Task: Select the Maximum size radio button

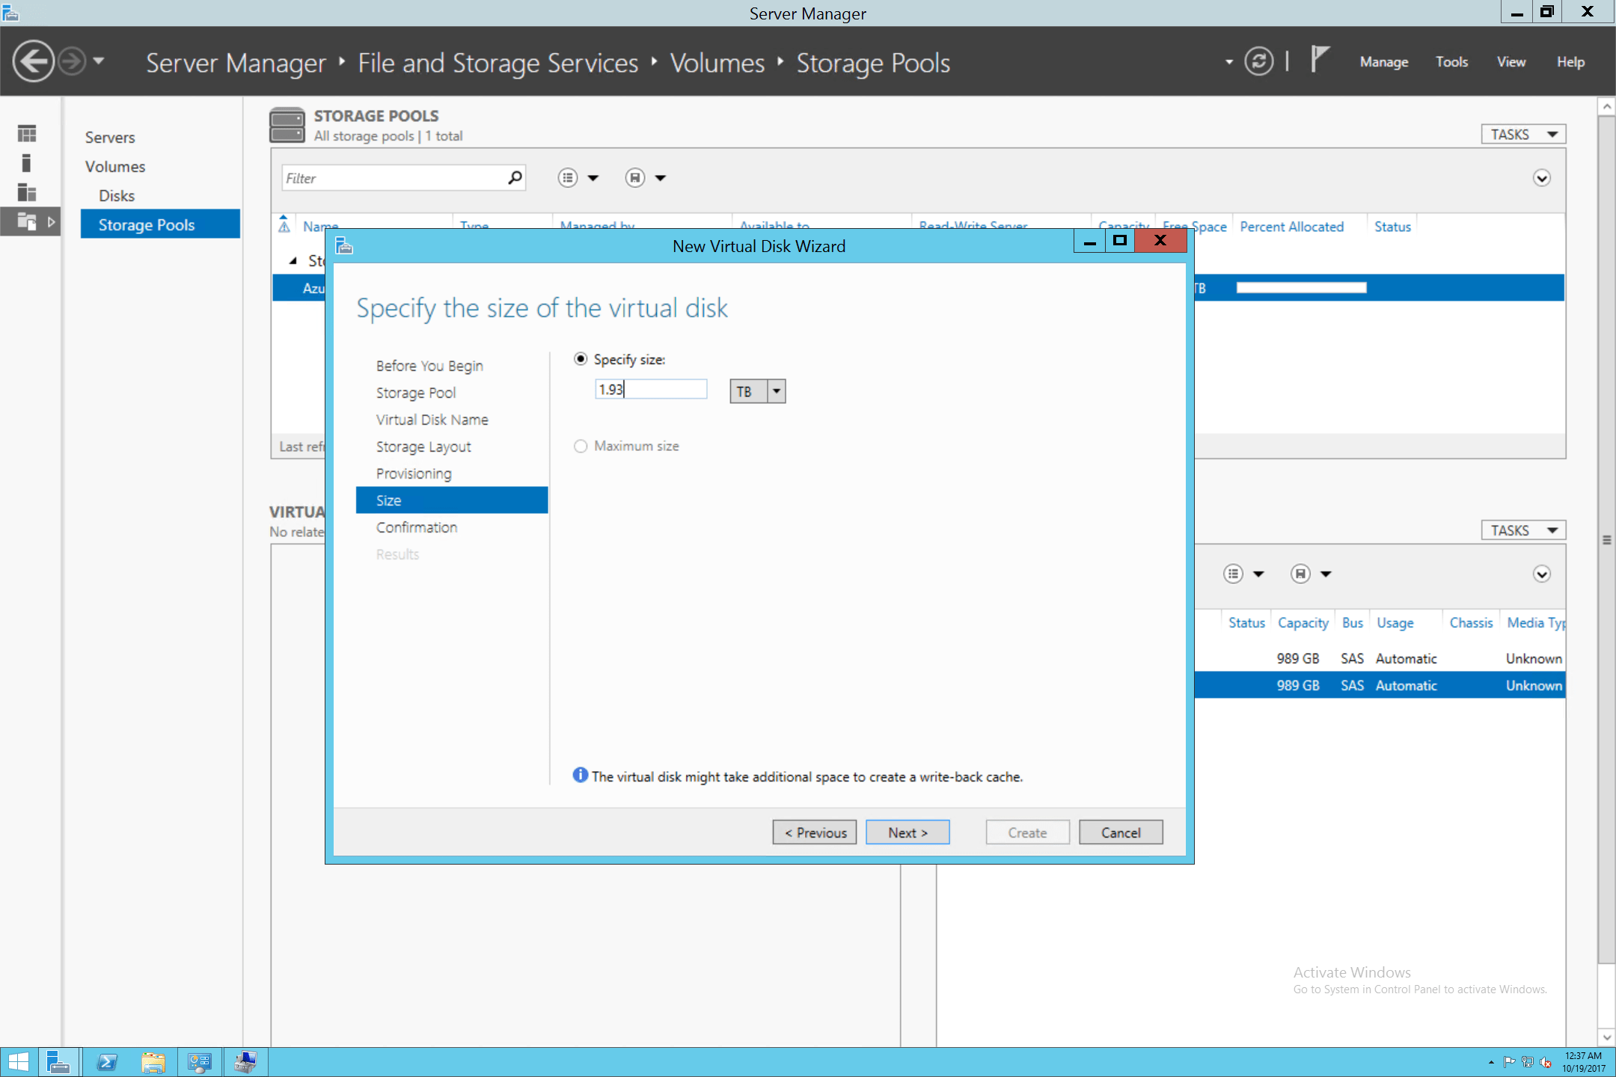Action: tap(581, 446)
